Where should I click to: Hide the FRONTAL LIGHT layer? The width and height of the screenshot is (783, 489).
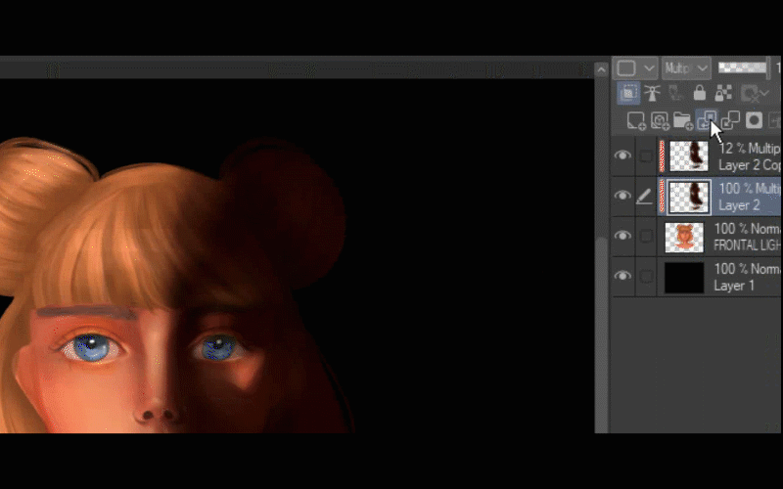point(622,236)
